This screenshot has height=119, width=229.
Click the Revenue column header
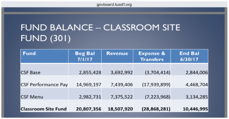(x=117, y=54)
